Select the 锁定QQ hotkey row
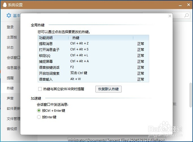This screenshot has width=193, height=142. 93,55
